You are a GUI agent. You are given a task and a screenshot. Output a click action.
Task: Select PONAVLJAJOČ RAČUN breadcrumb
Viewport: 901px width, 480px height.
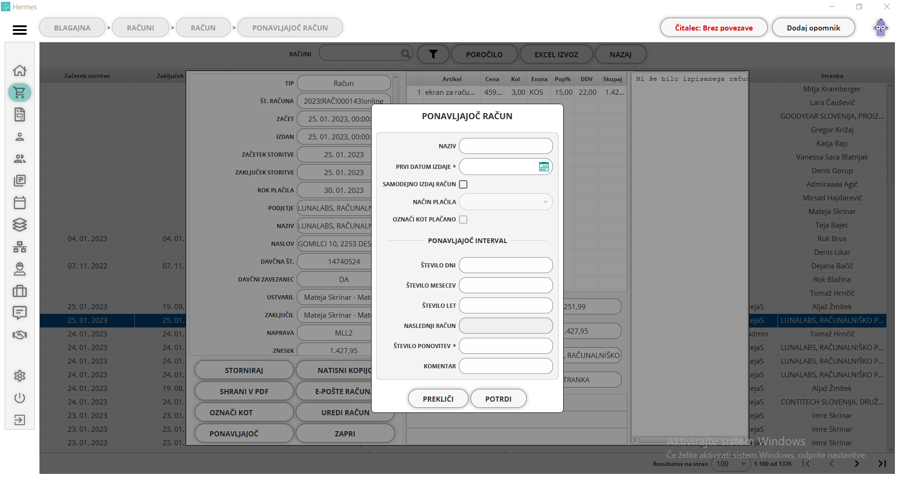pyautogui.click(x=290, y=28)
